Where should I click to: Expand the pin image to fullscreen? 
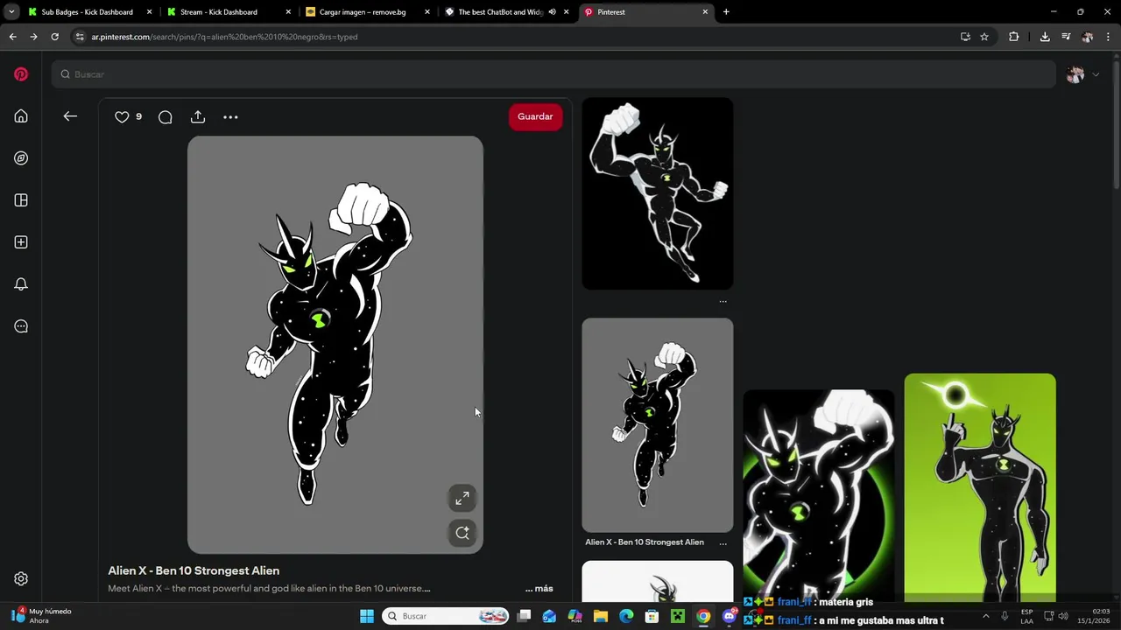(462, 498)
